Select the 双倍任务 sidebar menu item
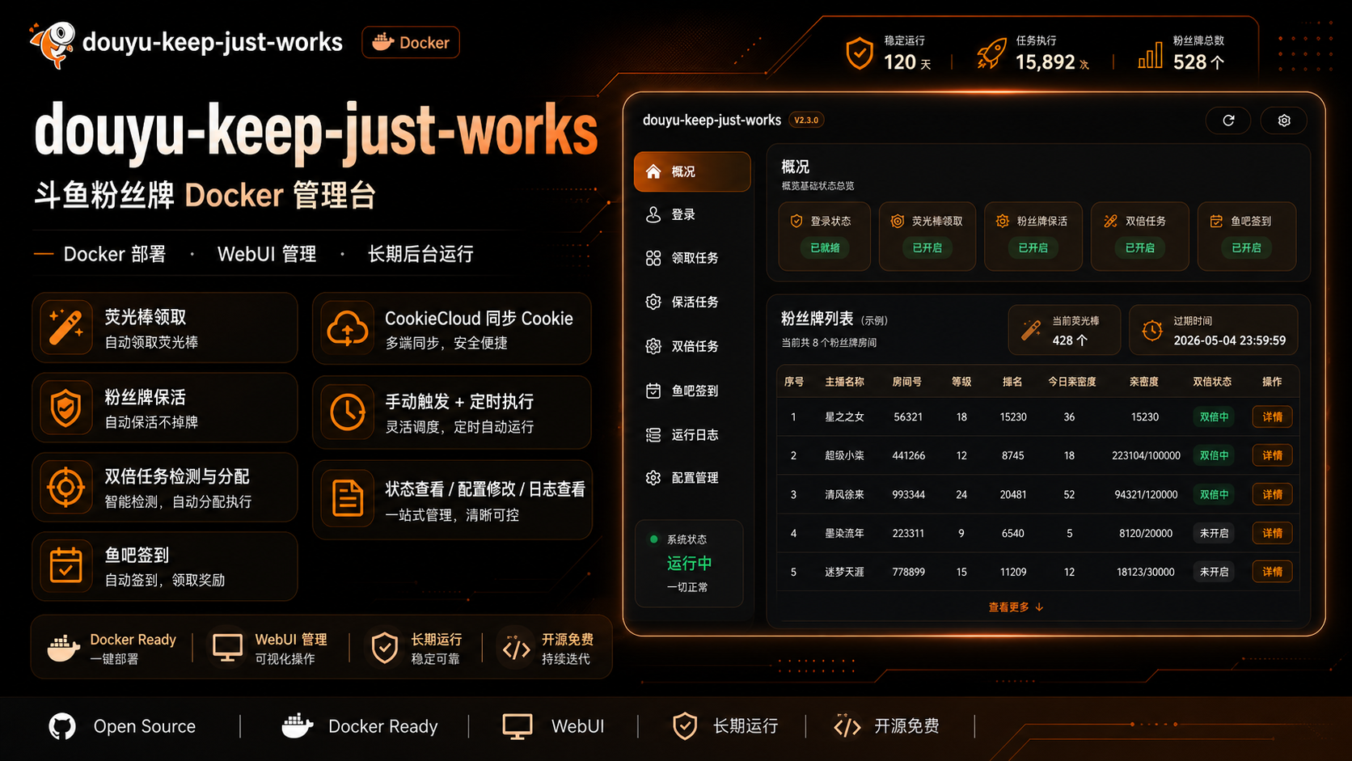Screen dimensions: 1352x761 (692, 346)
